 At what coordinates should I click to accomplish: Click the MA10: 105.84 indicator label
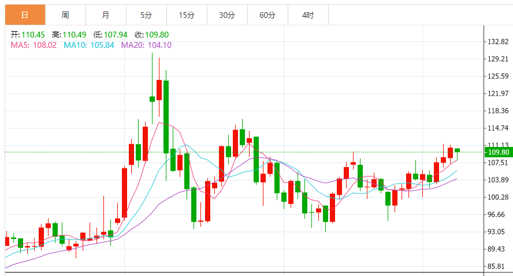[88, 45]
